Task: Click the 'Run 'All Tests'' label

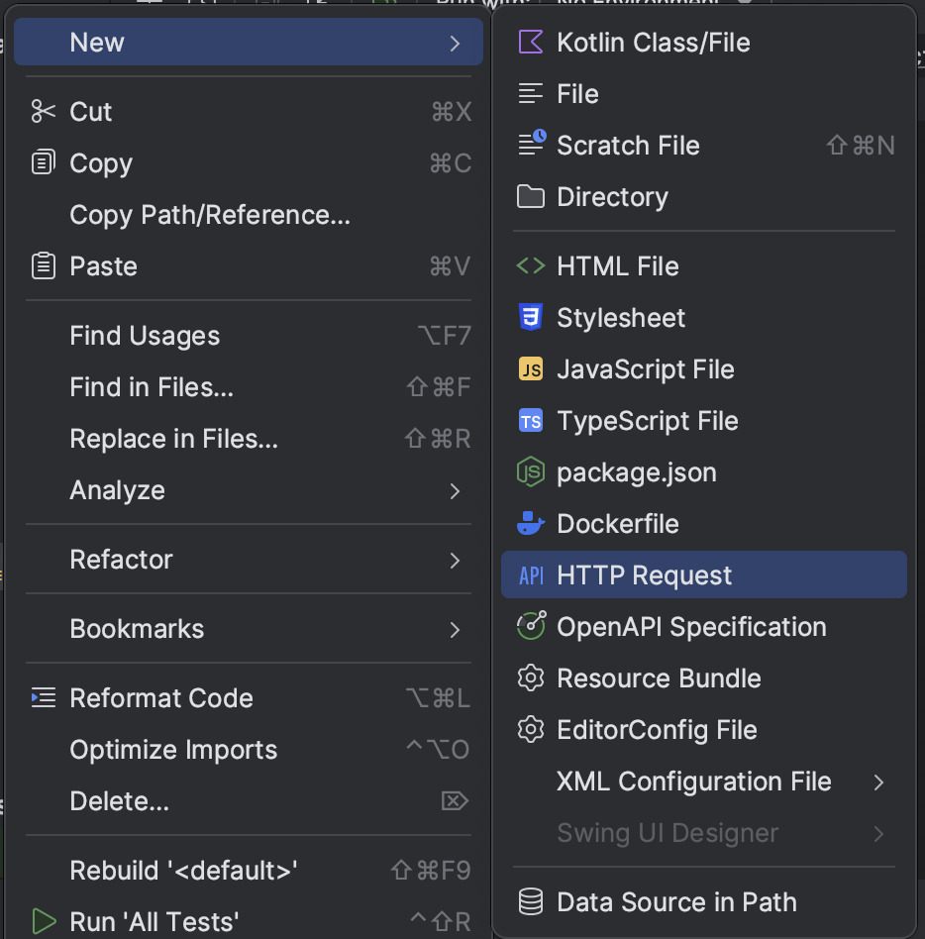Action: point(154,921)
